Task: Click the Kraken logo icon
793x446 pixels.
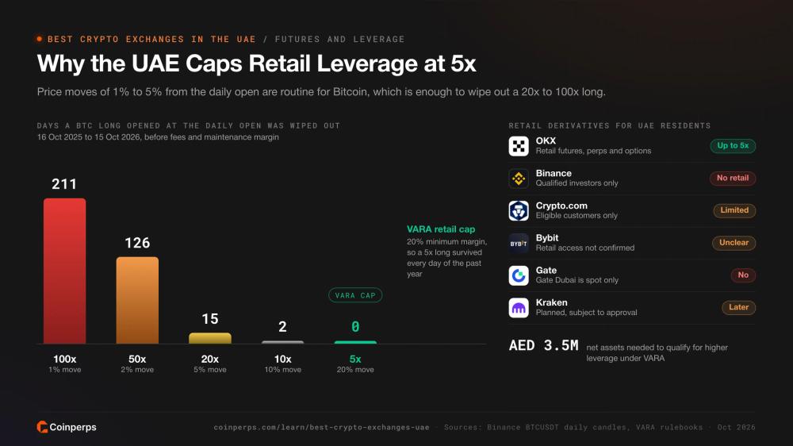Action: pos(519,308)
